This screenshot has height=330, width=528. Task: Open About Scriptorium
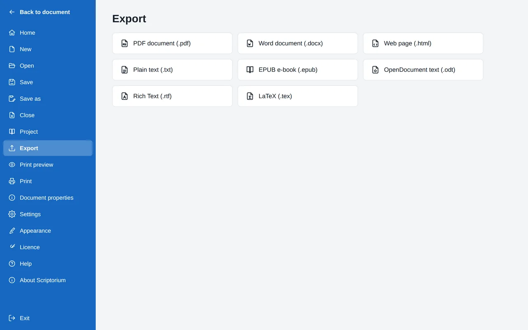coord(48,280)
